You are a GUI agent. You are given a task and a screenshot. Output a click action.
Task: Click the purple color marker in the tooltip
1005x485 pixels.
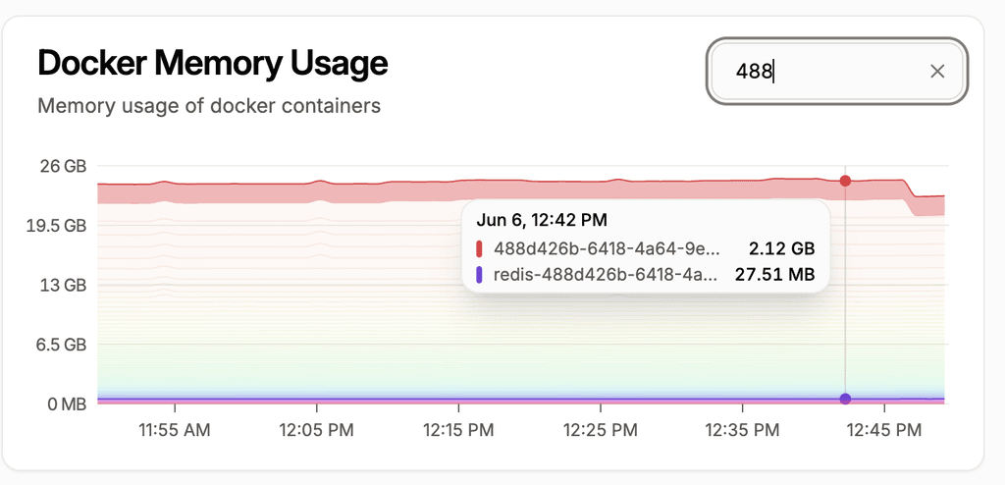479,276
